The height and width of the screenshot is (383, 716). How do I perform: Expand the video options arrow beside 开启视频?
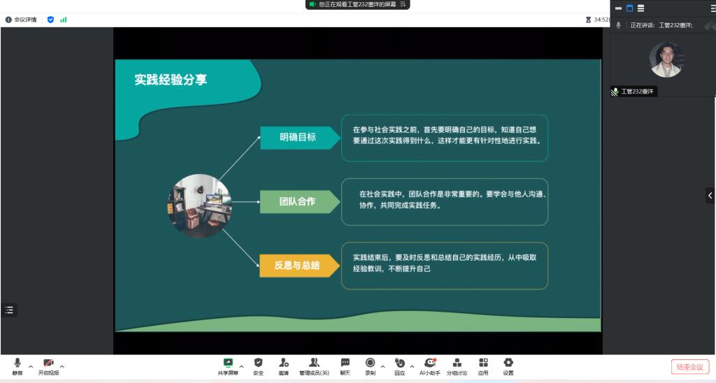click(62, 366)
